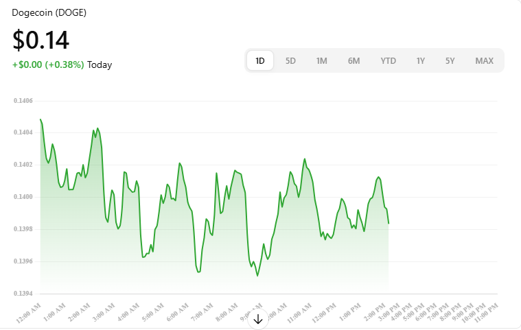Click the 0.1394 y-axis label
Viewport: 521px width, 330px height.
click(x=23, y=294)
